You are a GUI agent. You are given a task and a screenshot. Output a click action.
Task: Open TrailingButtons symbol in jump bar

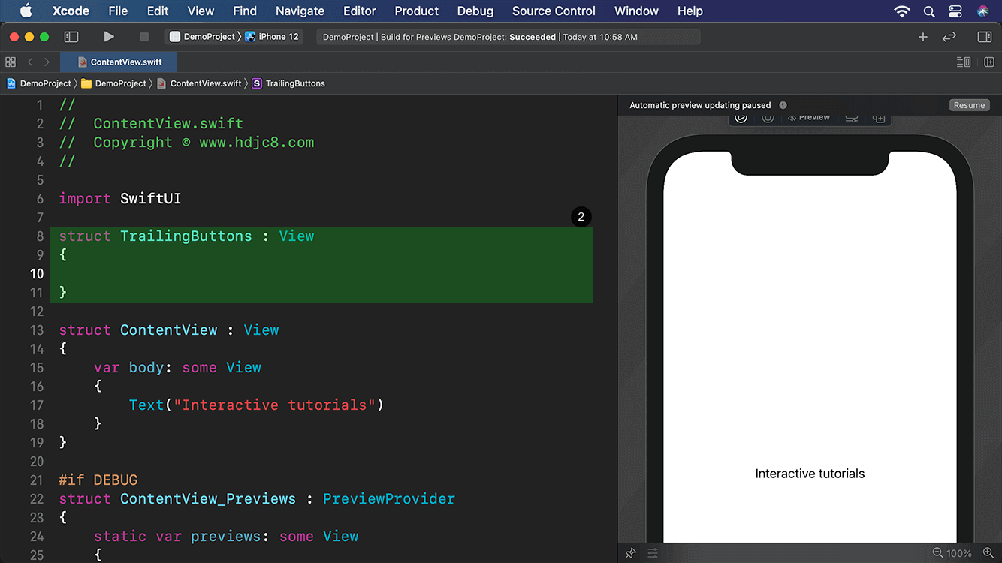tap(288, 83)
